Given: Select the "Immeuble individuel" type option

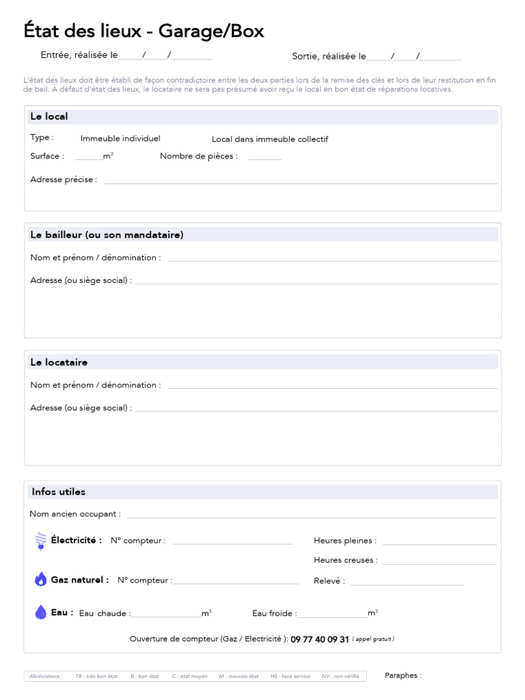Looking at the screenshot, I should click(x=120, y=139).
